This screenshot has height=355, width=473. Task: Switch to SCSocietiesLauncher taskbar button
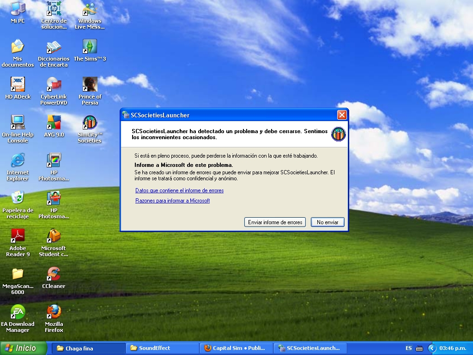click(x=311, y=349)
